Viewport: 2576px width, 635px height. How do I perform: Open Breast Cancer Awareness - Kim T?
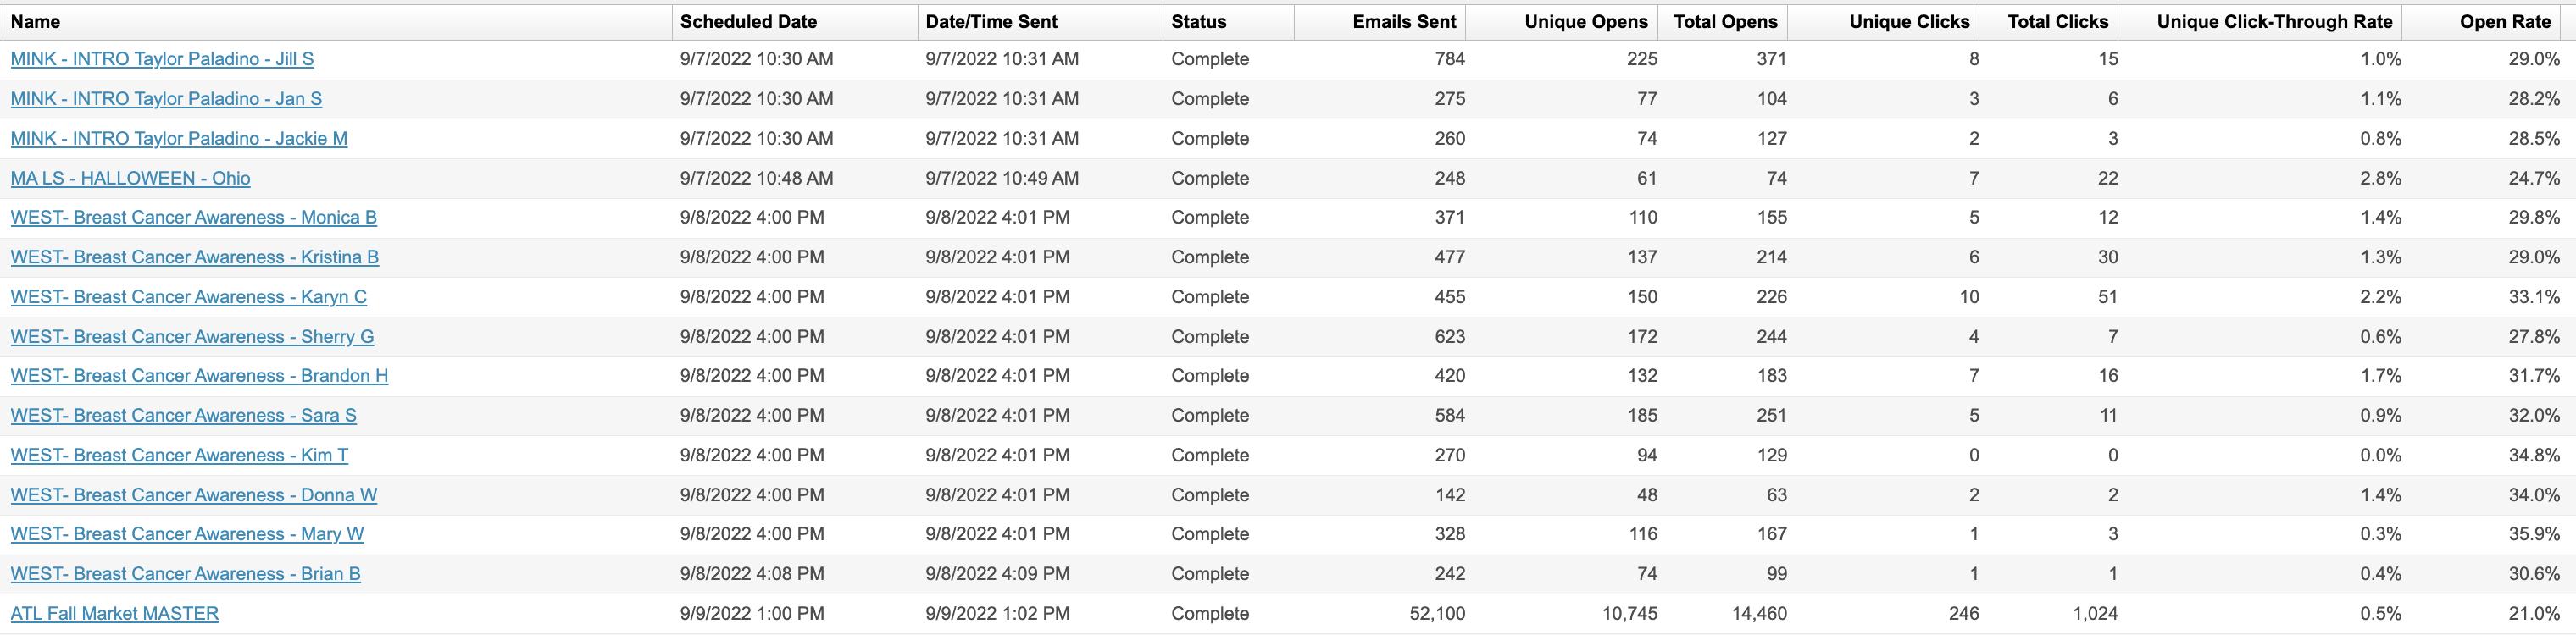[179, 456]
